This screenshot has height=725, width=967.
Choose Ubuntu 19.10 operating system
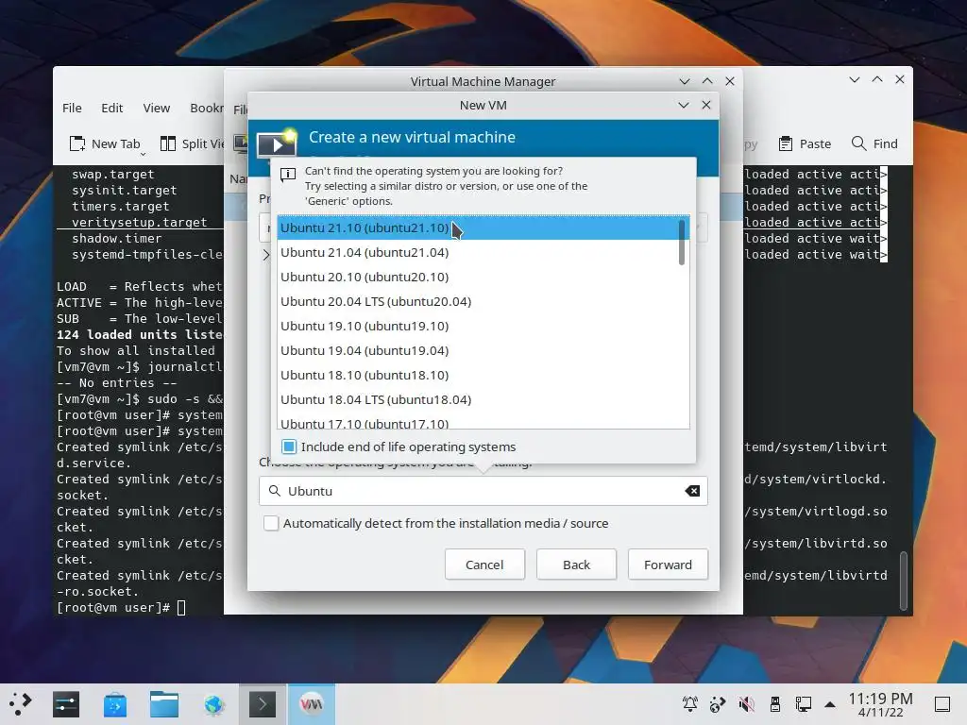point(483,326)
